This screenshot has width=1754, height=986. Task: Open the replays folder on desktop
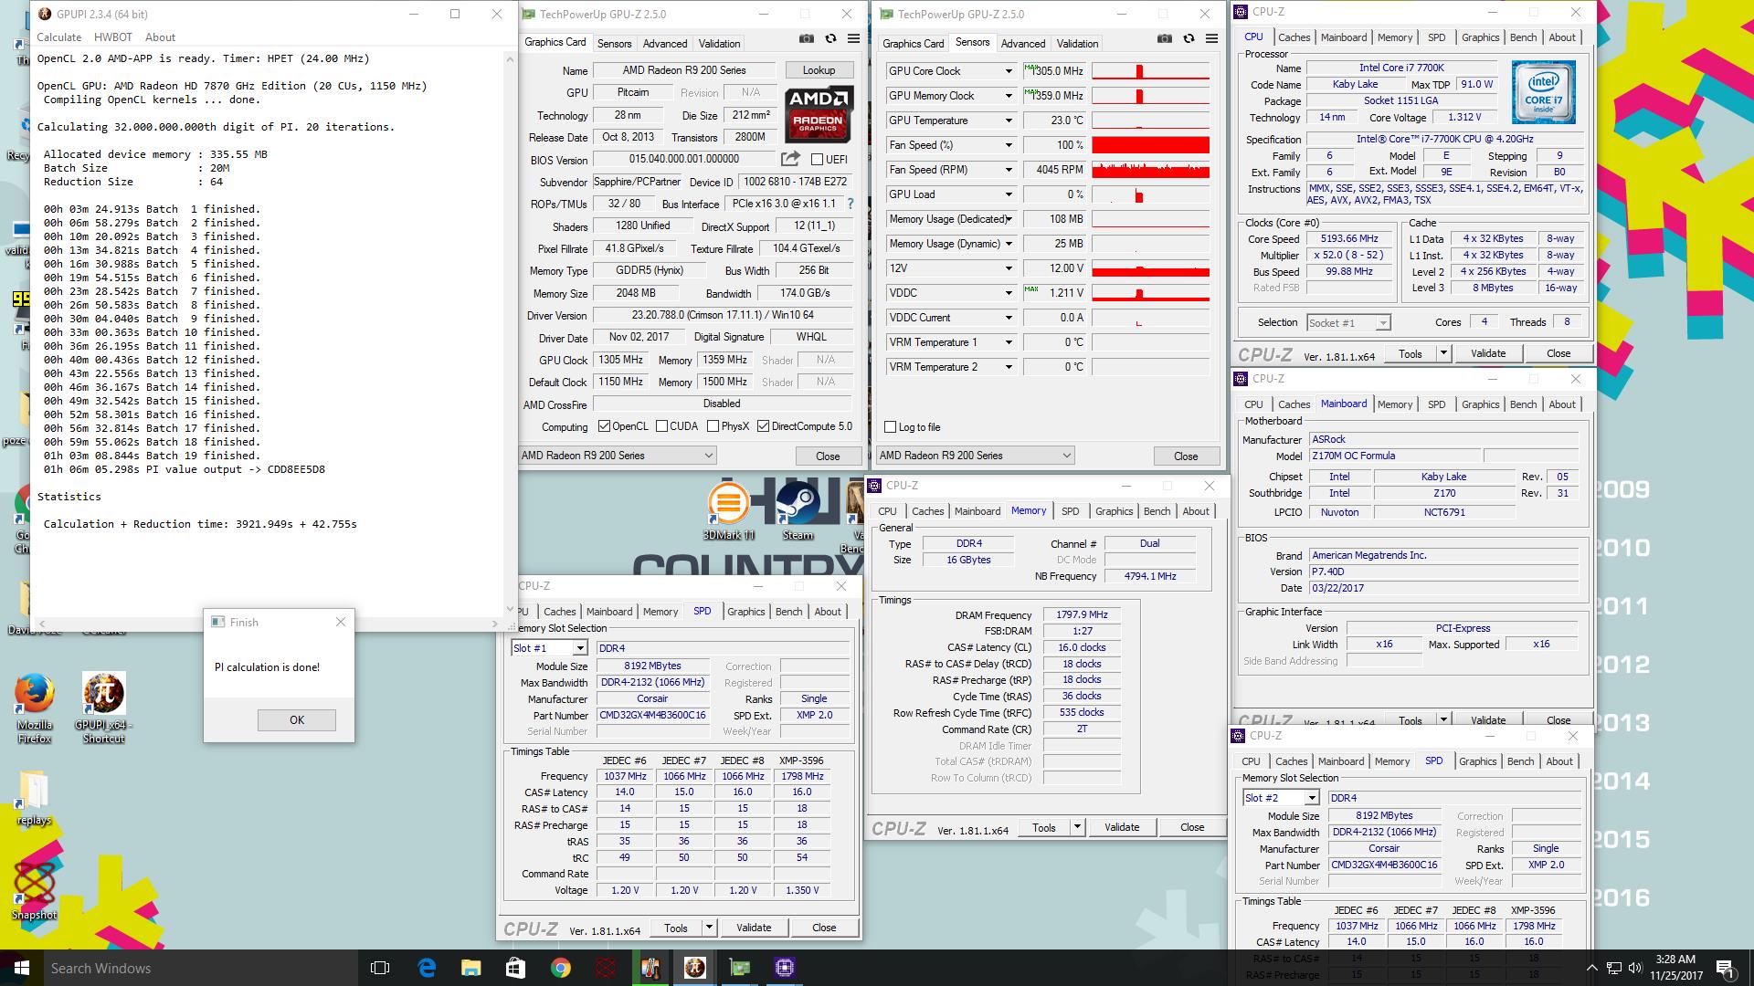tap(34, 799)
